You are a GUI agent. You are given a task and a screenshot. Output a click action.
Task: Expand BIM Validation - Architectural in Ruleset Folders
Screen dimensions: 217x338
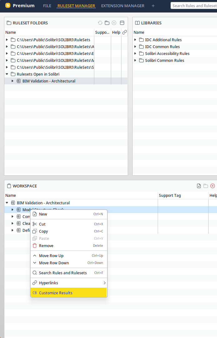[x=12, y=81]
